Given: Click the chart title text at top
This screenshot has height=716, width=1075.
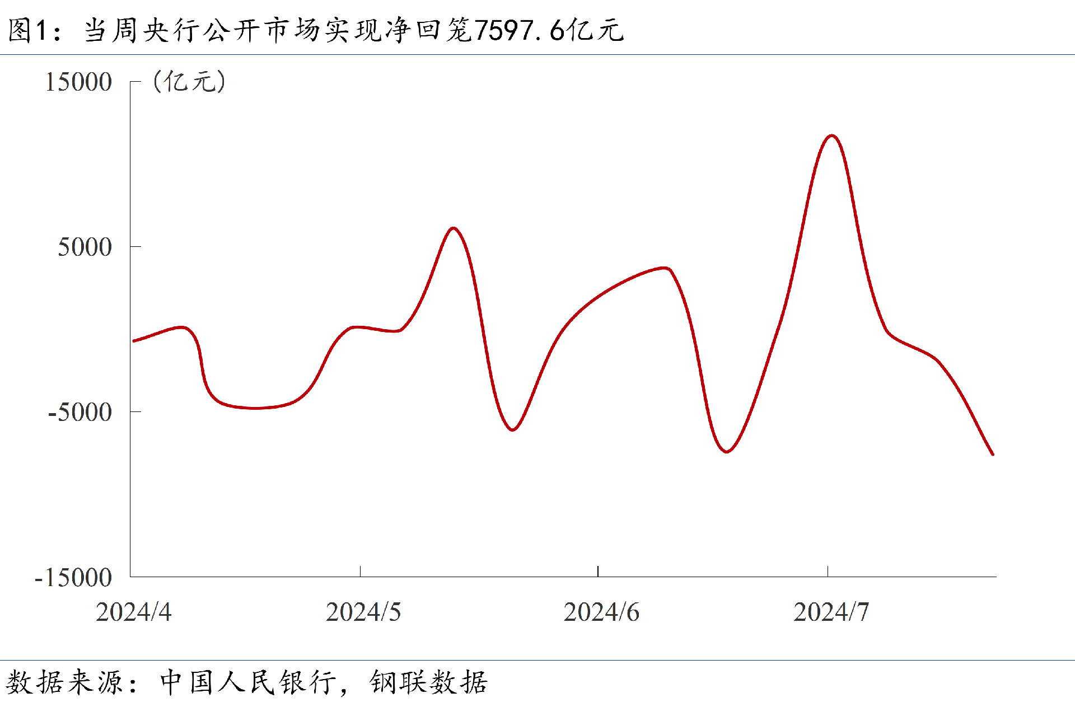Looking at the screenshot, I should (x=315, y=30).
